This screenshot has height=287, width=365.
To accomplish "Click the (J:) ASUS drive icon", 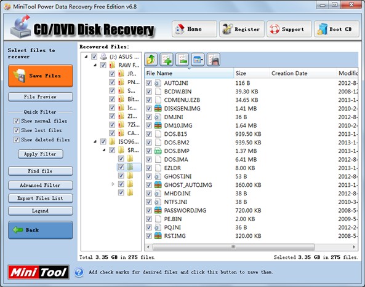I will point(103,57).
